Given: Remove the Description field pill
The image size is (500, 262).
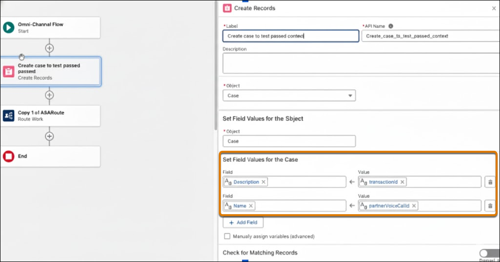Looking at the screenshot, I should [263, 182].
